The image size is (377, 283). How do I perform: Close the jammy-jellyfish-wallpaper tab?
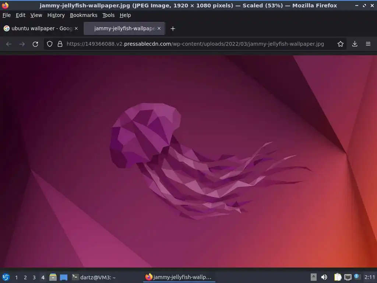point(159,28)
